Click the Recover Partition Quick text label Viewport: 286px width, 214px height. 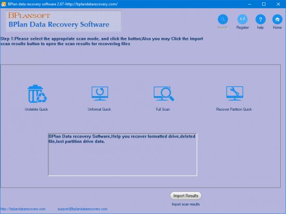point(234,109)
